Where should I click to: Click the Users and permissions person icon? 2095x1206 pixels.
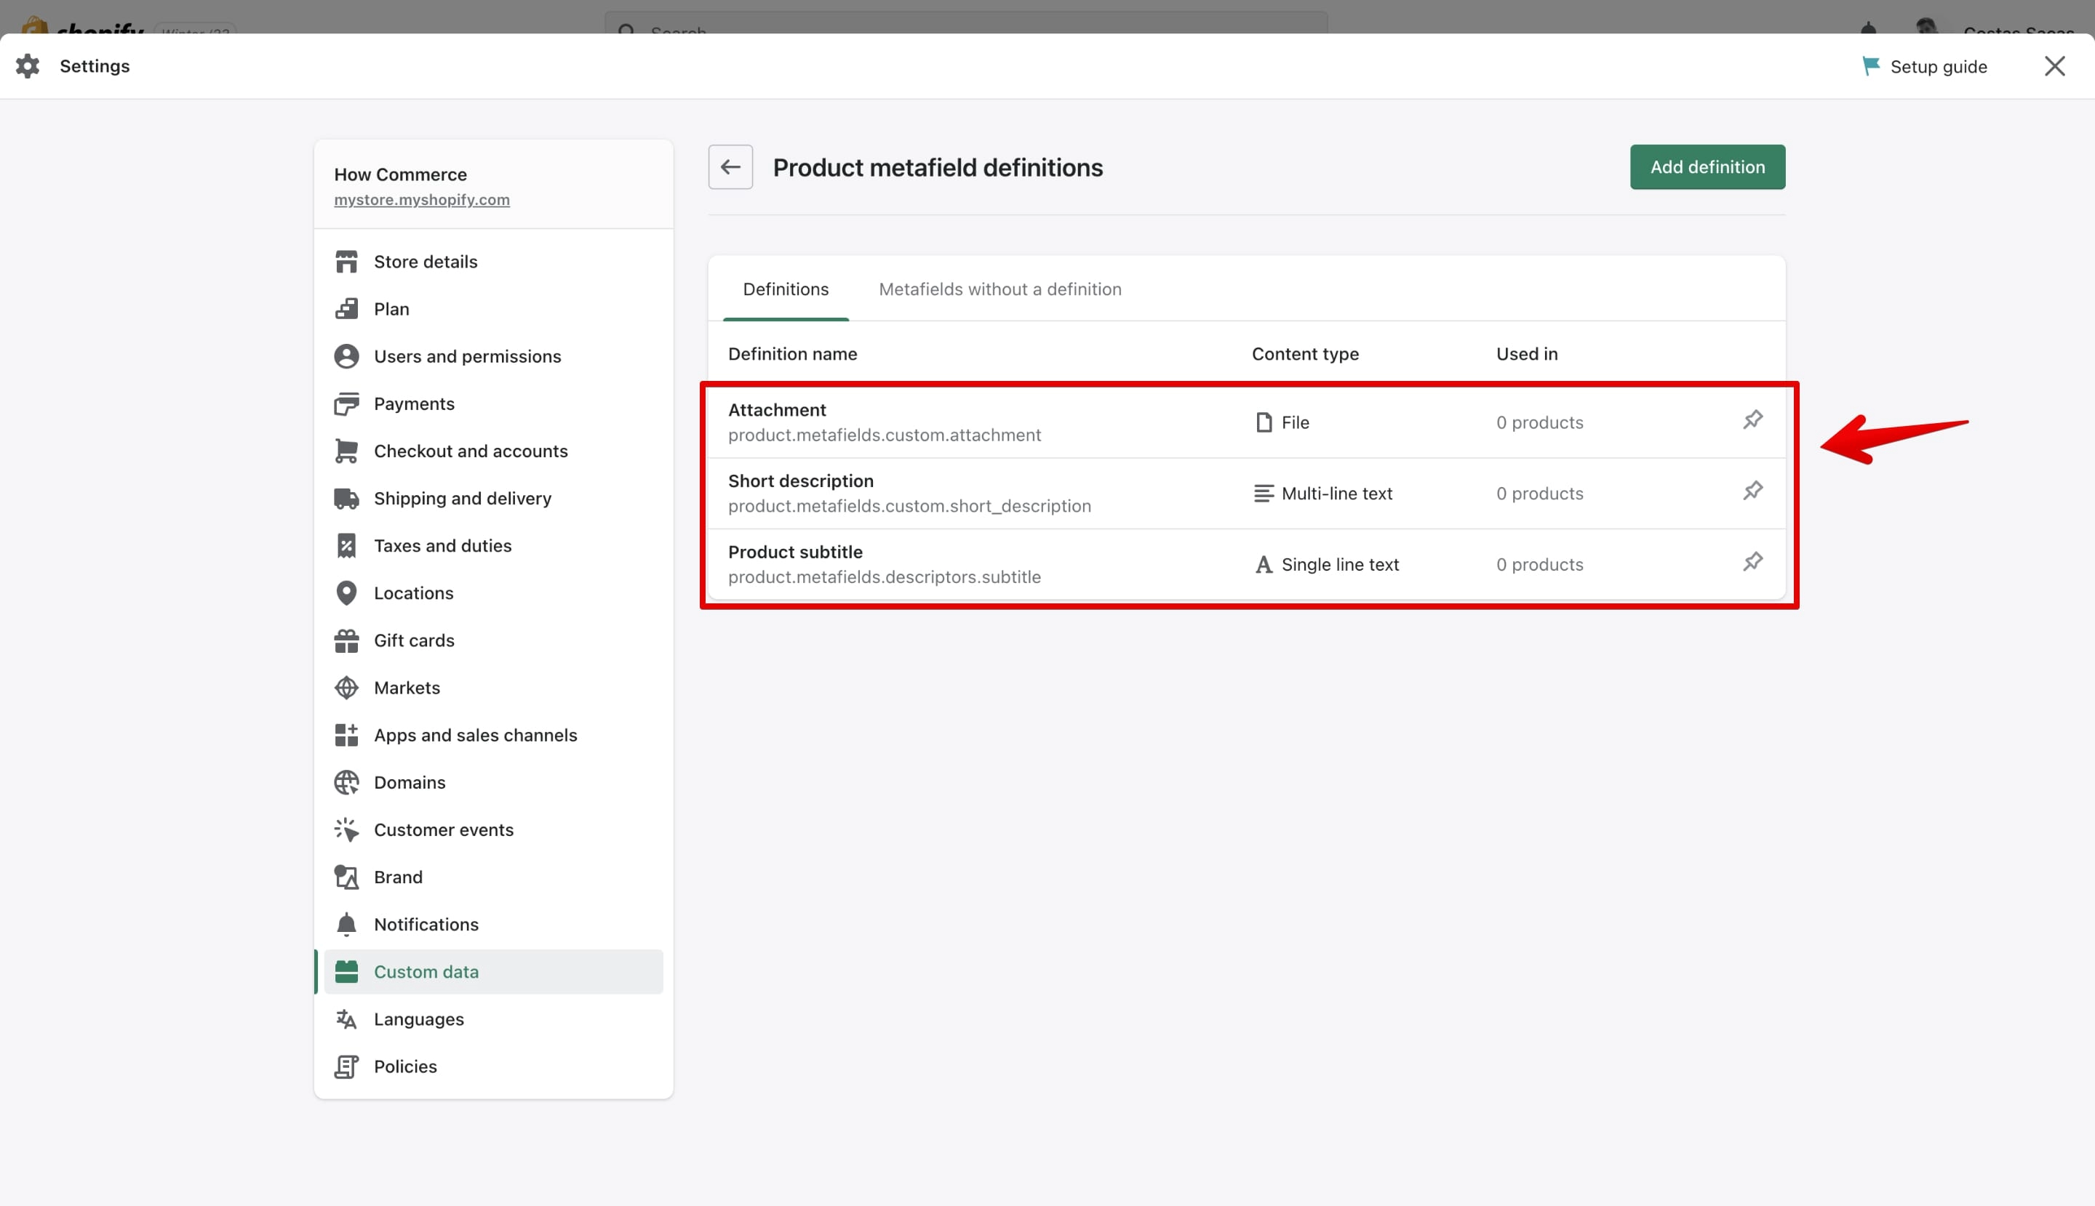[346, 356]
